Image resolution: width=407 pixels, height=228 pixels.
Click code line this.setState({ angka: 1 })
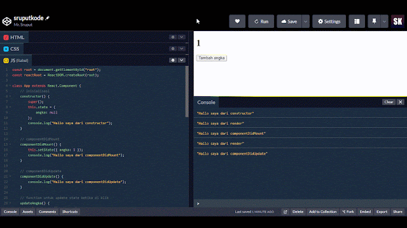pyautogui.click(x=55, y=149)
